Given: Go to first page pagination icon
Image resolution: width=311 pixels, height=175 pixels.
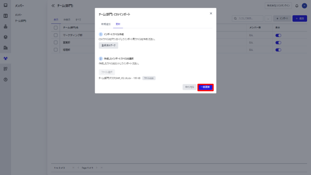Looking at the screenshot, I should (74, 168).
